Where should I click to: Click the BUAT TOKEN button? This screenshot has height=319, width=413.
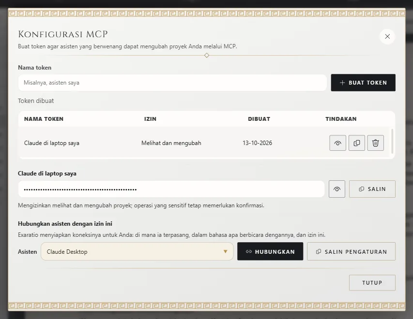click(x=363, y=83)
